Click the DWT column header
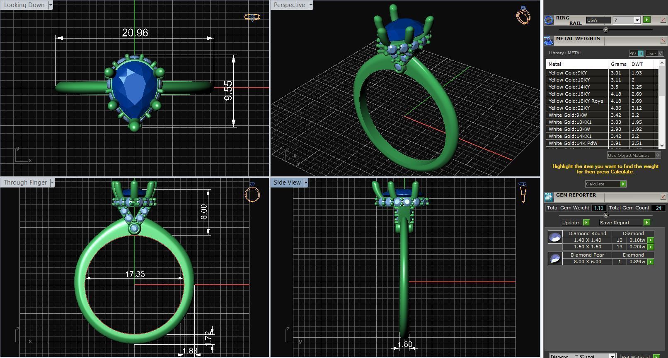The width and height of the screenshot is (668, 358). tap(641, 64)
